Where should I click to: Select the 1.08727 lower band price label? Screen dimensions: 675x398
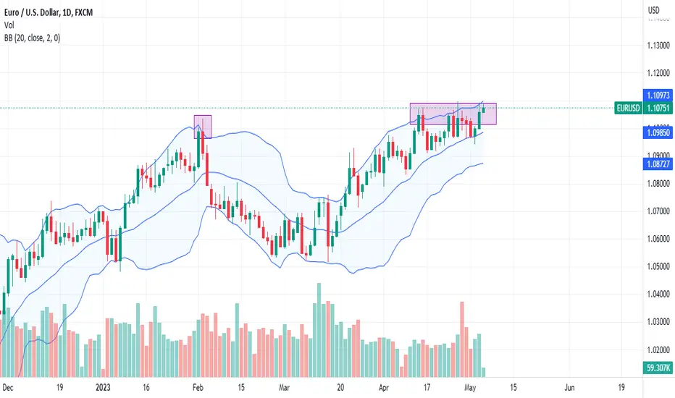pos(658,164)
